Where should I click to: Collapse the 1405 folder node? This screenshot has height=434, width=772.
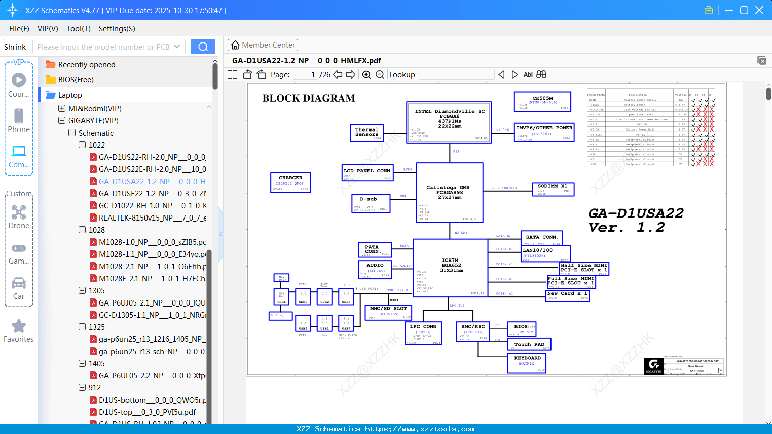[x=82, y=363]
